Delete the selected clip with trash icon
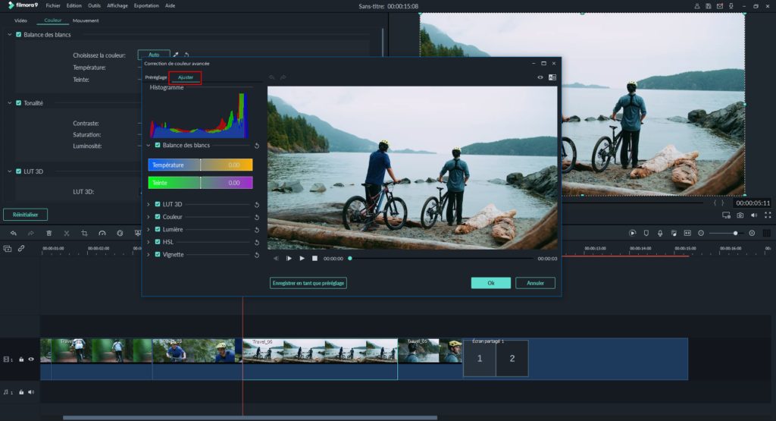This screenshot has width=776, height=421. (x=49, y=234)
